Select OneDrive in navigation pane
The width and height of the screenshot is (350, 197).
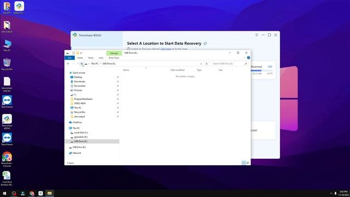tap(77, 123)
